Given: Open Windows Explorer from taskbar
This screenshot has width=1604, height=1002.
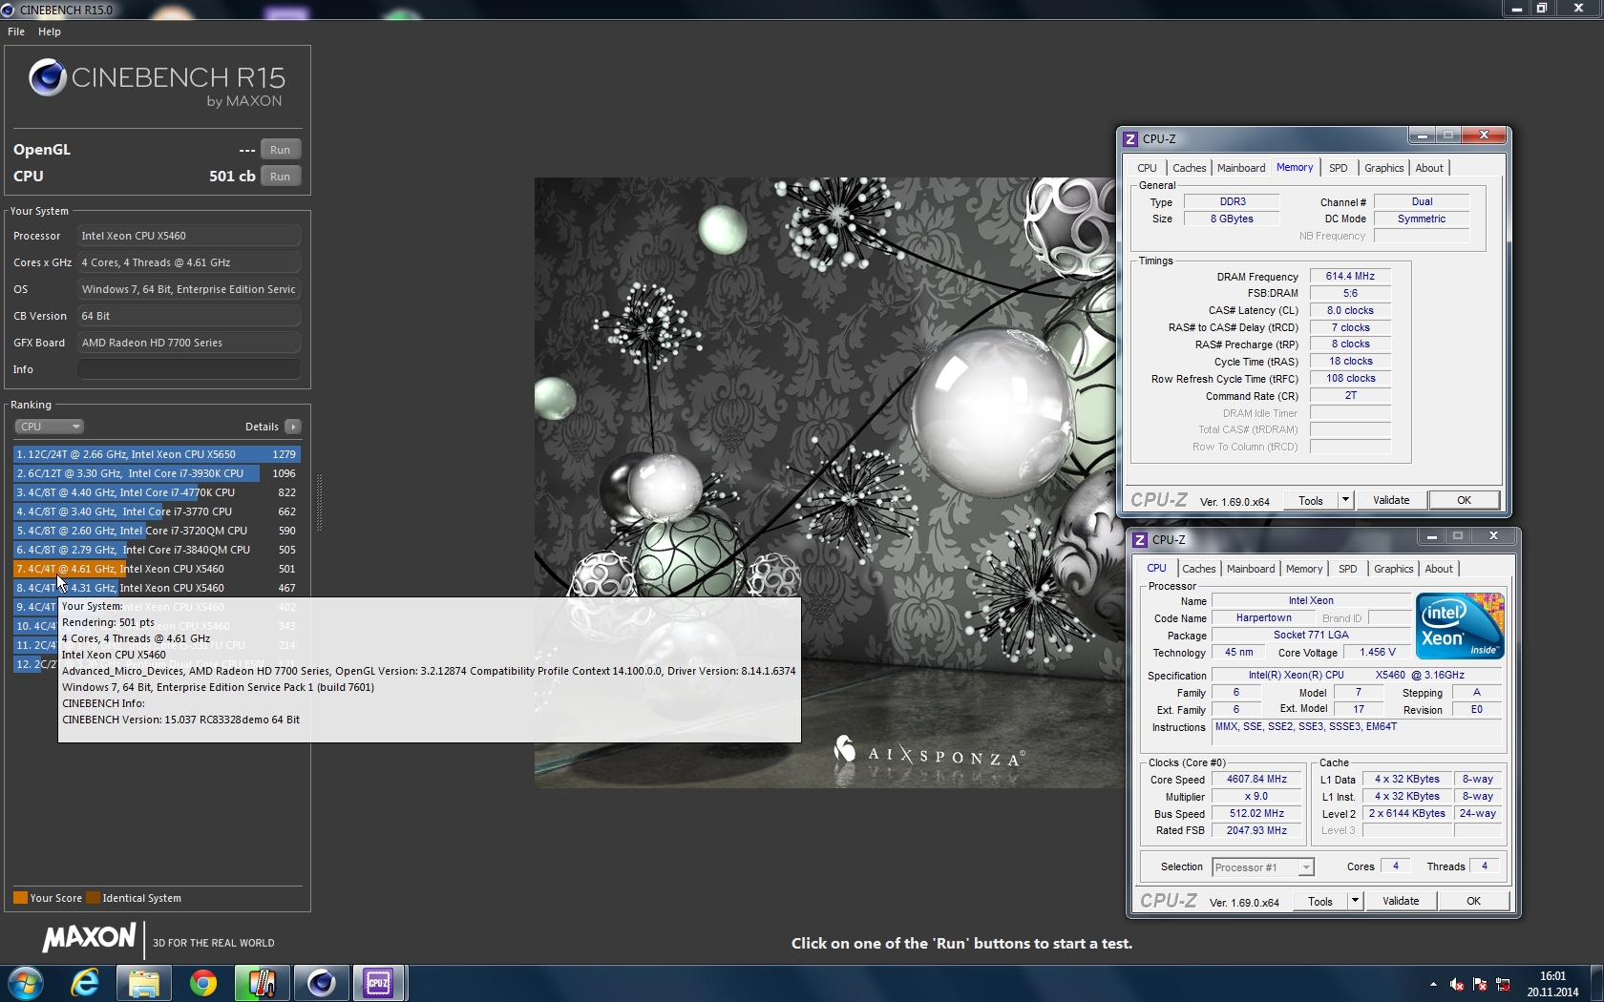Looking at the screenshot, I should pos(144,983).
